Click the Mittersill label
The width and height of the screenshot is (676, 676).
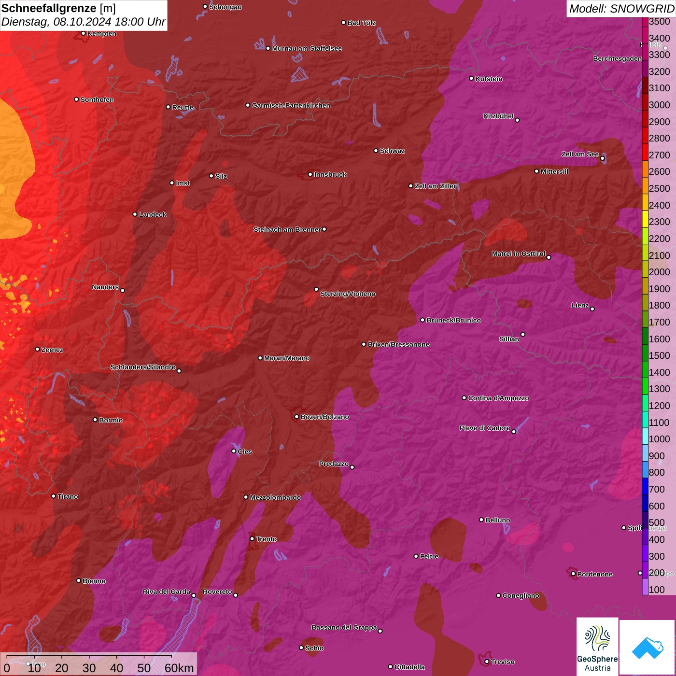point(554,171)
